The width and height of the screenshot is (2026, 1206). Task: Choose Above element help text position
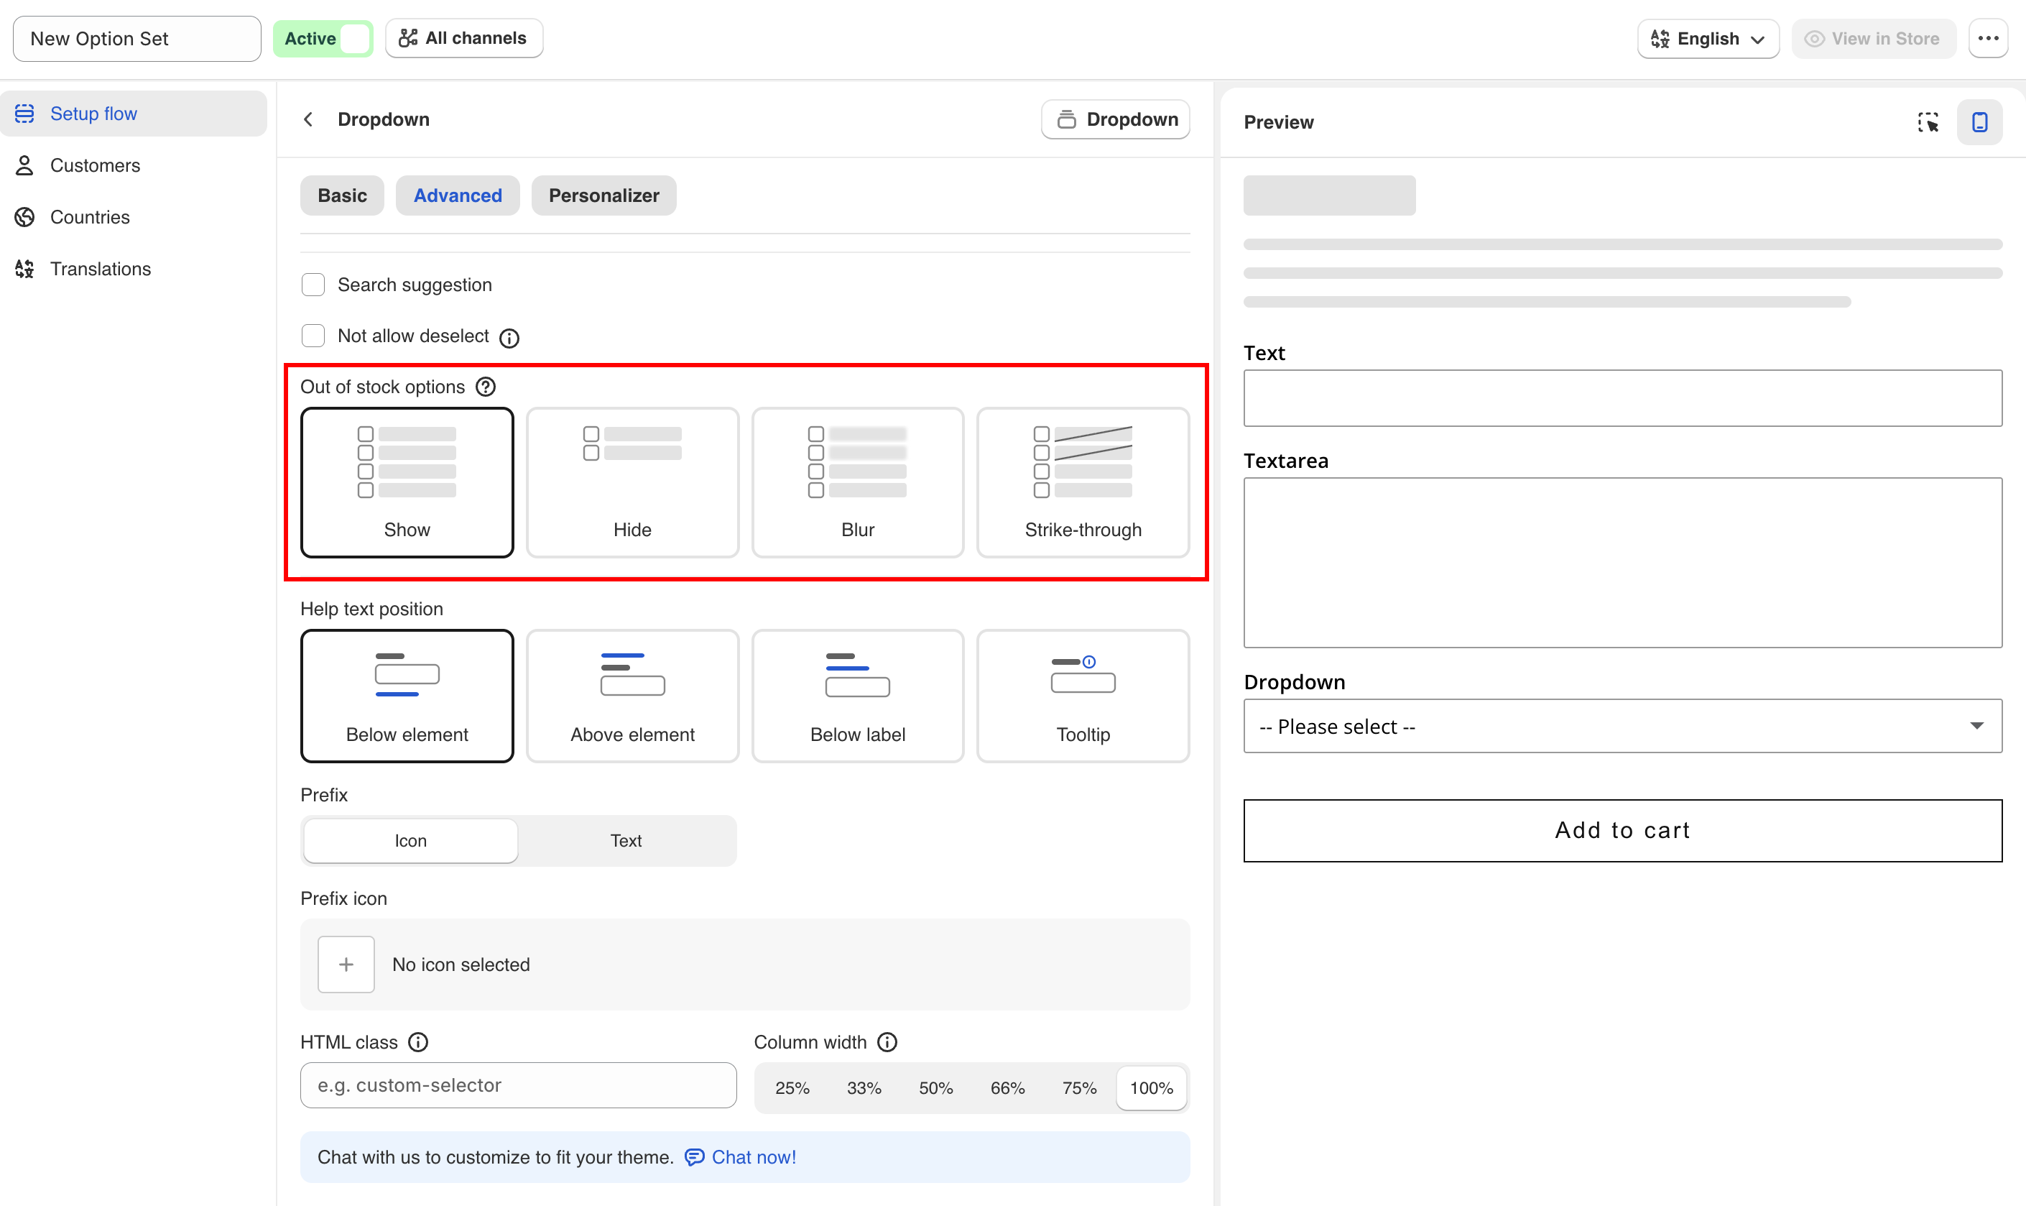(x=633, y=696)
